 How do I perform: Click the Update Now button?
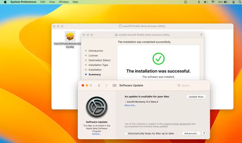(196, 97)
